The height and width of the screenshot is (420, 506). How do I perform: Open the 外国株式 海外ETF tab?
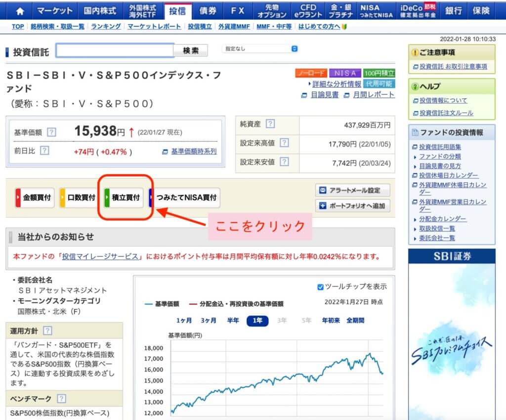point(142,11)
